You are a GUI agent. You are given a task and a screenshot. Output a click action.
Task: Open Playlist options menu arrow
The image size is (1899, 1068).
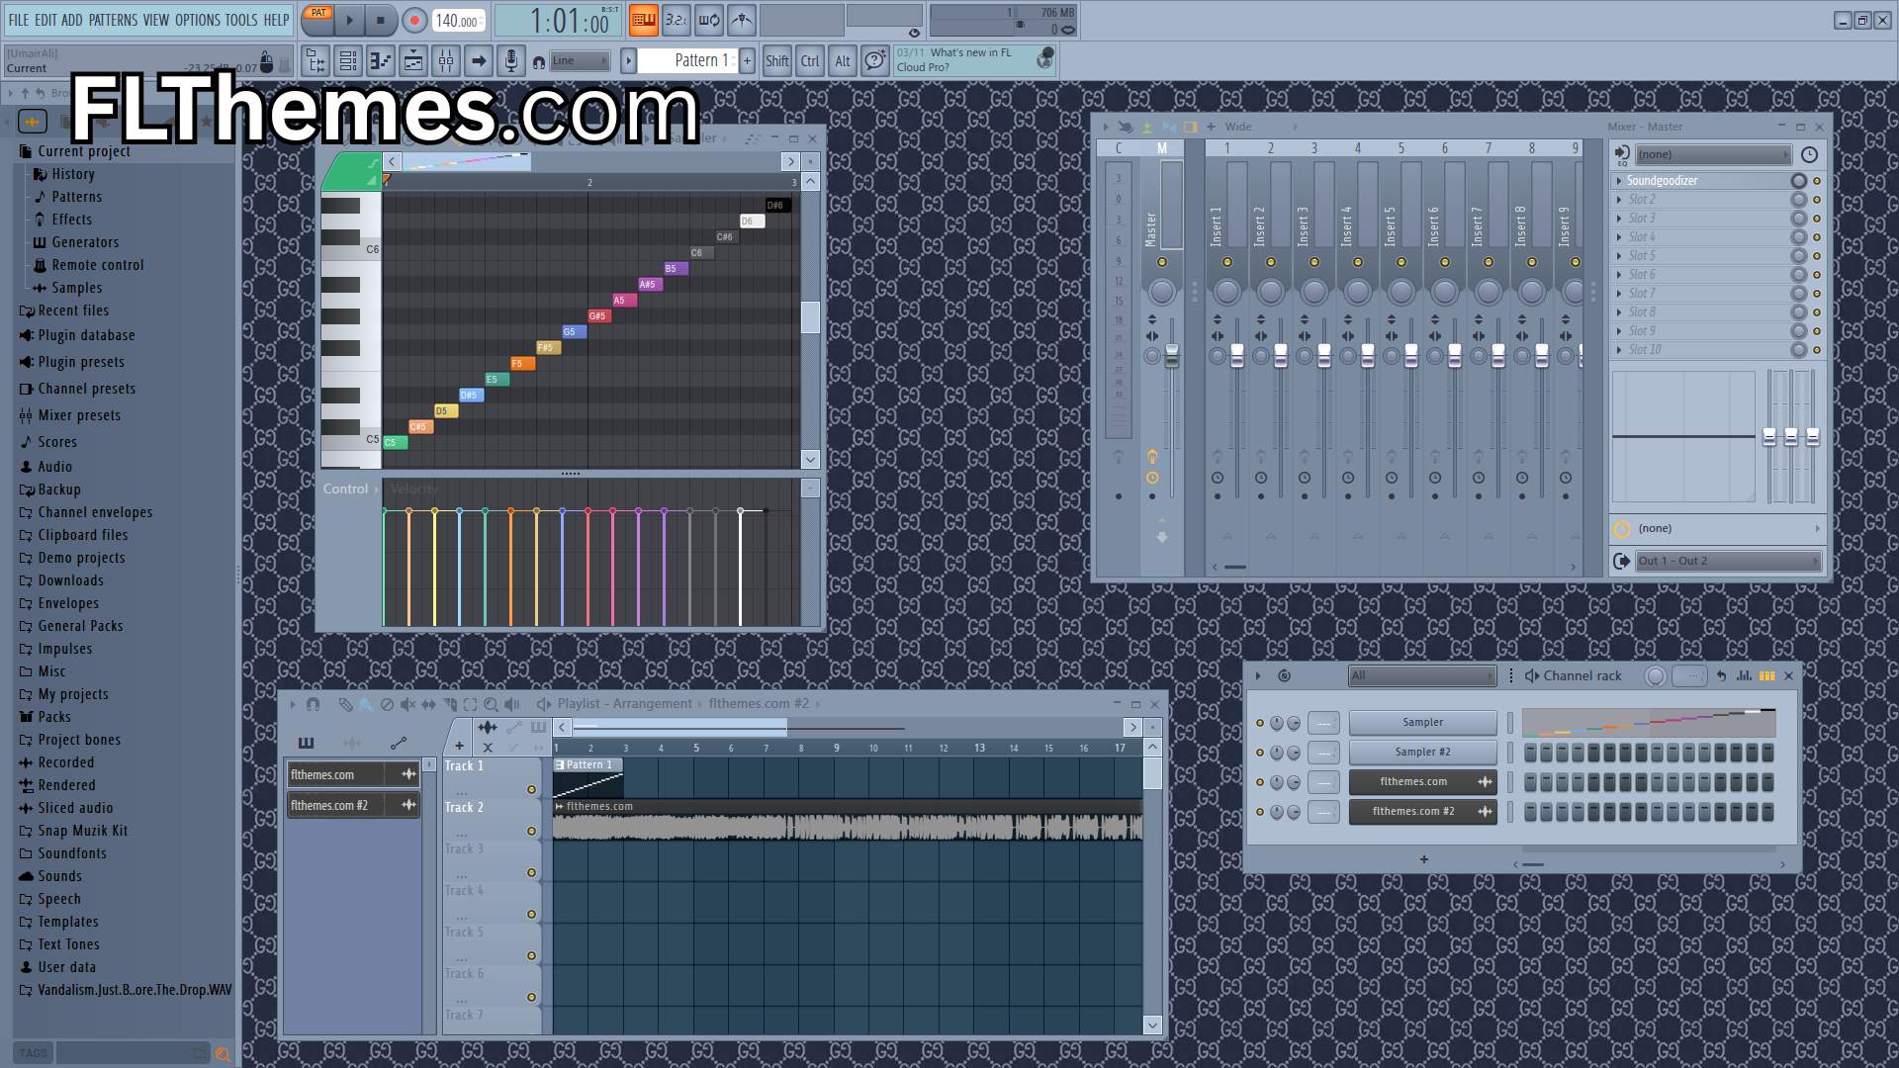[293, 704]
